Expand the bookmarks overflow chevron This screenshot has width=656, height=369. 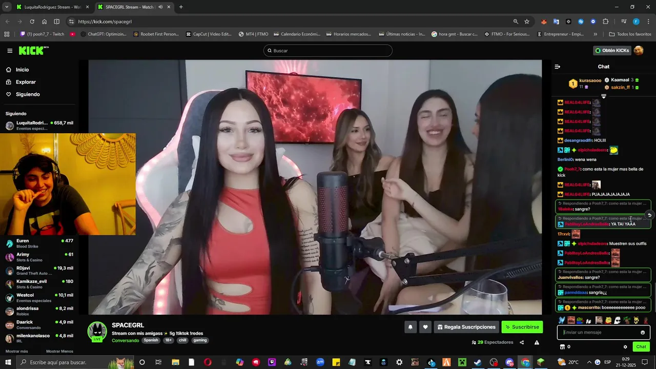(x=595, y=34)
